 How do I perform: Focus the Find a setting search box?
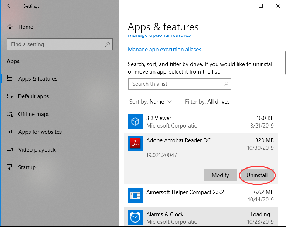60,44
